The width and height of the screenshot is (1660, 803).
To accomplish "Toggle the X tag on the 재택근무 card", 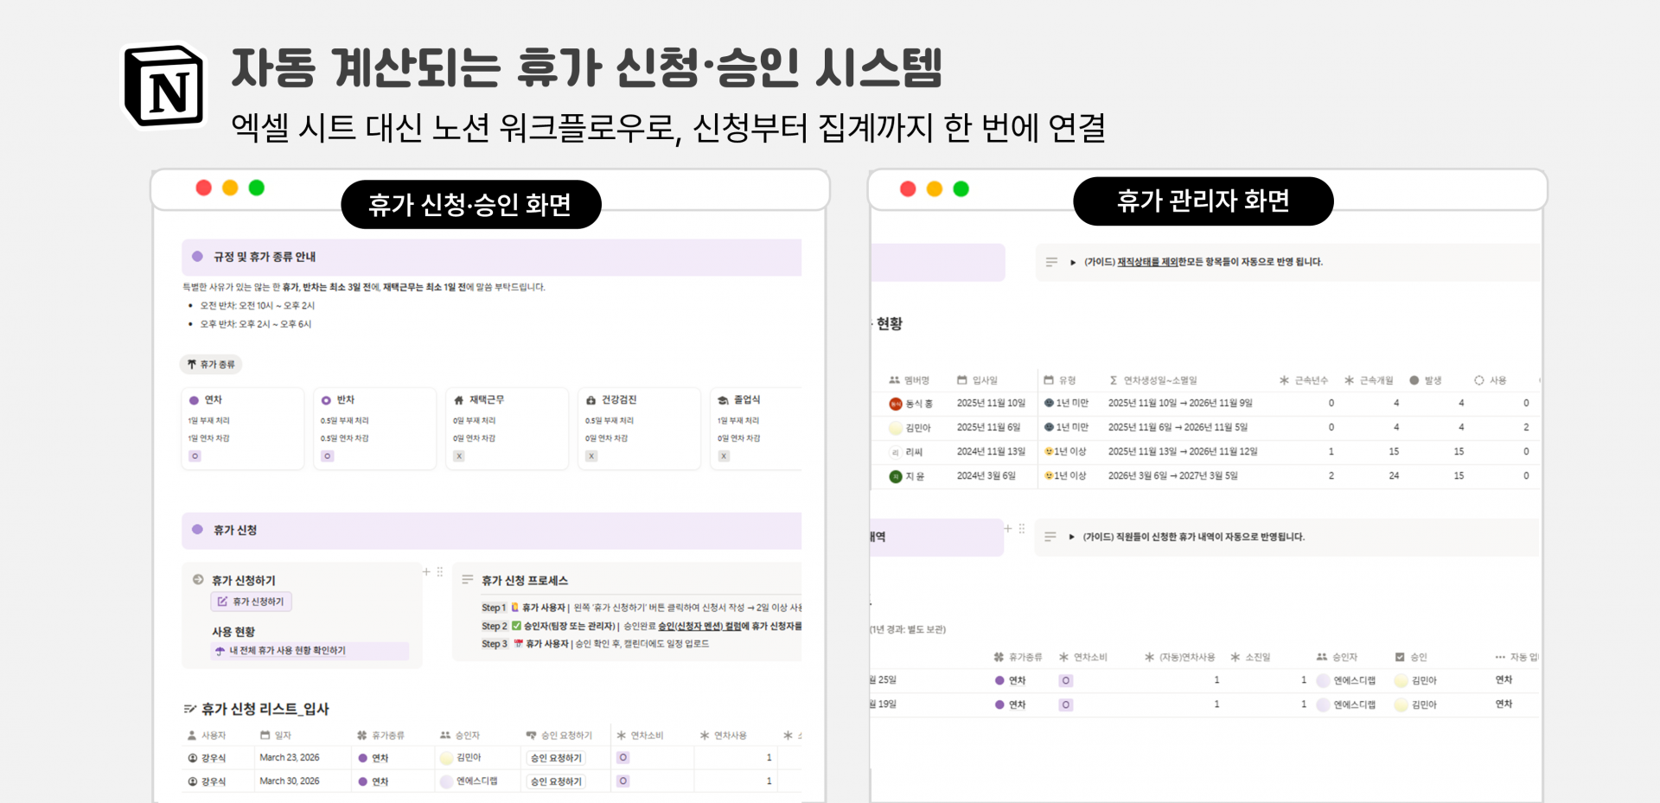I will click(x=459, y=456).
